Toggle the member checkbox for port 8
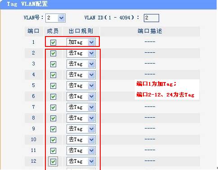Screen dimensions: 218x170 [53, 118]
